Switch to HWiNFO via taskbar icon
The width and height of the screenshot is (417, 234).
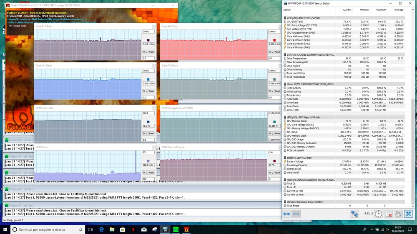coord(165,229)
